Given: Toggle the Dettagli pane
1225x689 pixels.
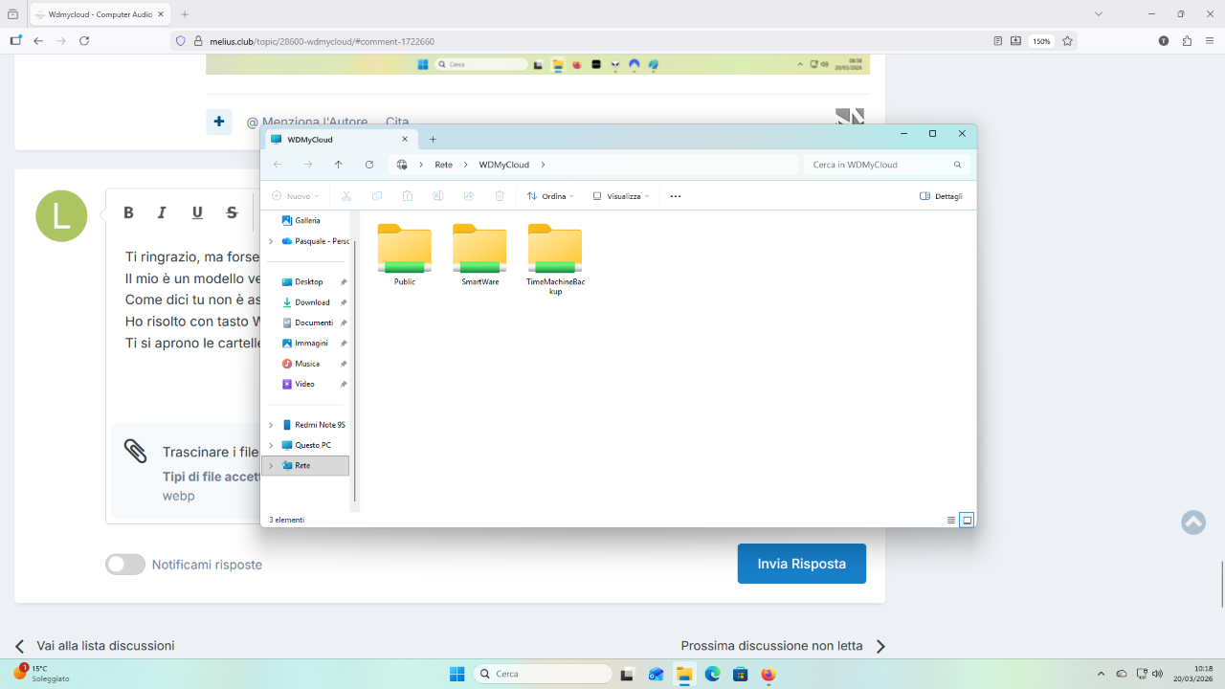Looking at the screenshot, I should coord(941,196).
